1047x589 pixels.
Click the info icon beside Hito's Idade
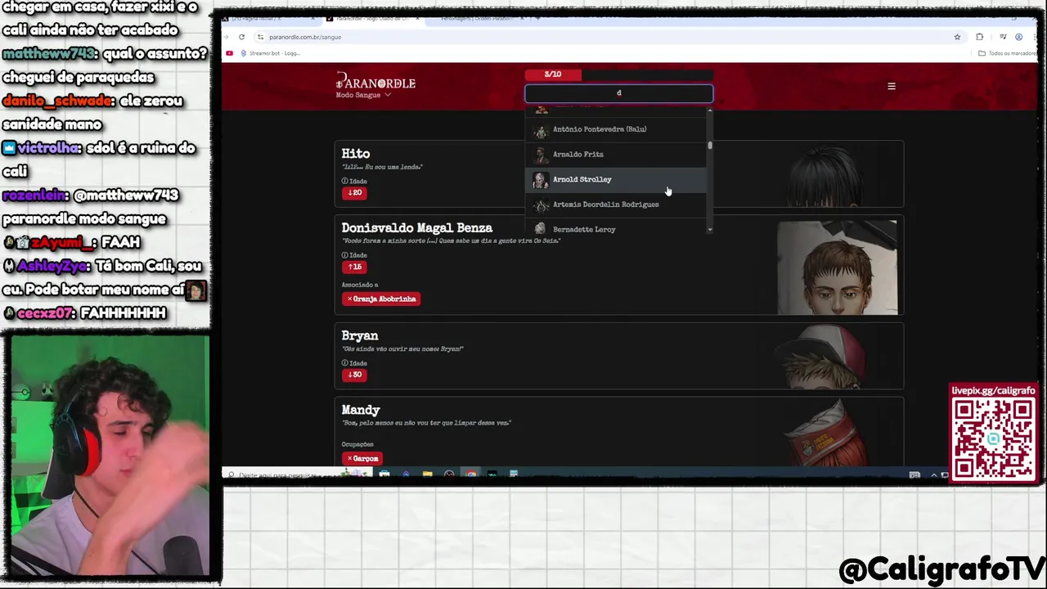click(345, 181)
